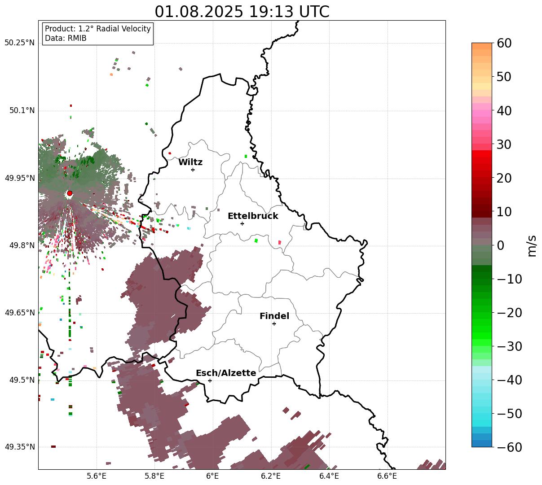The image size is (542, 485).
Task: Click the 49.95°N latitude label
Action: pos(20,178)
